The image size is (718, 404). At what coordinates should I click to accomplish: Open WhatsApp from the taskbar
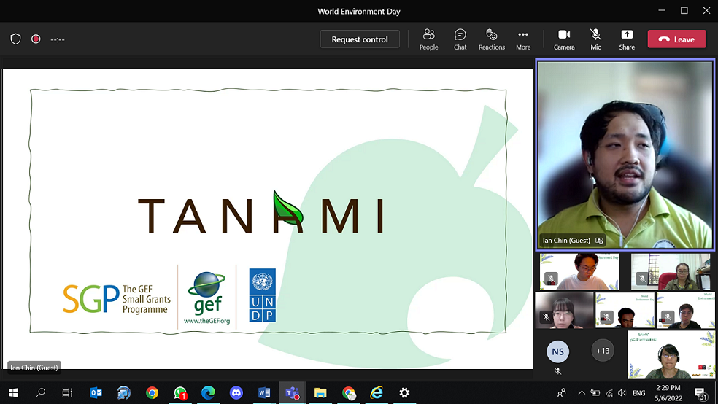click(x=180, y=392)
